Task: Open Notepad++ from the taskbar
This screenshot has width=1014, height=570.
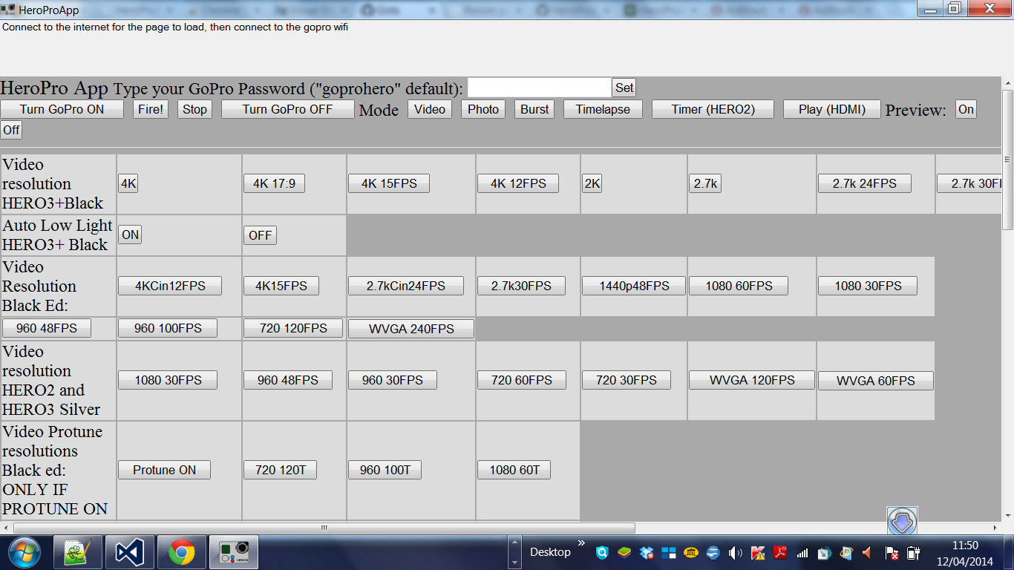Action: click(x=78, y=552)
